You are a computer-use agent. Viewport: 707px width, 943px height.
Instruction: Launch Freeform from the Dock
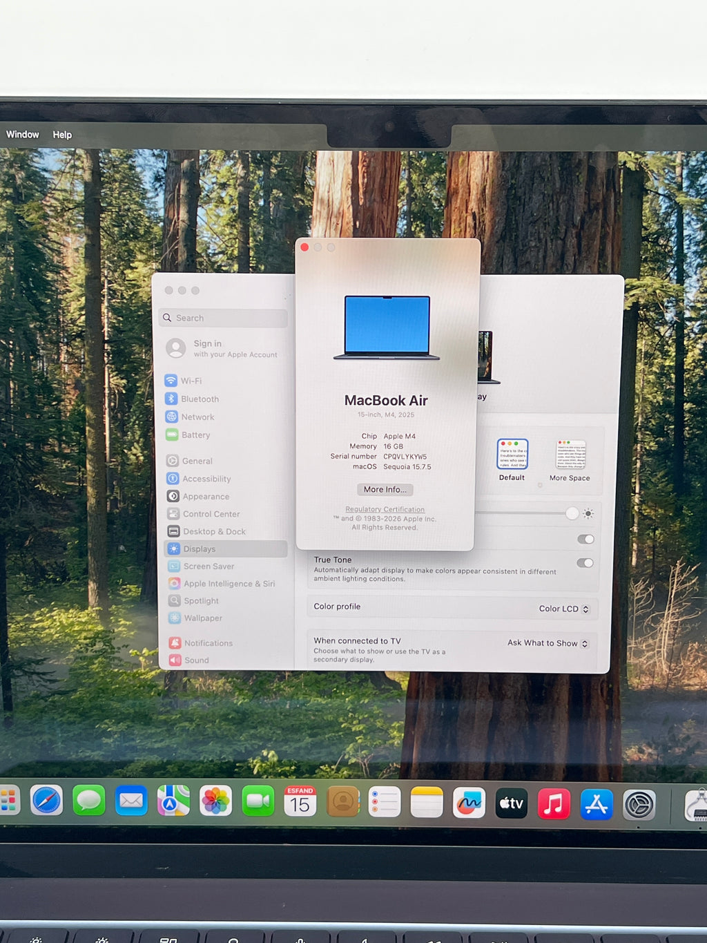(x=469, y=803)
